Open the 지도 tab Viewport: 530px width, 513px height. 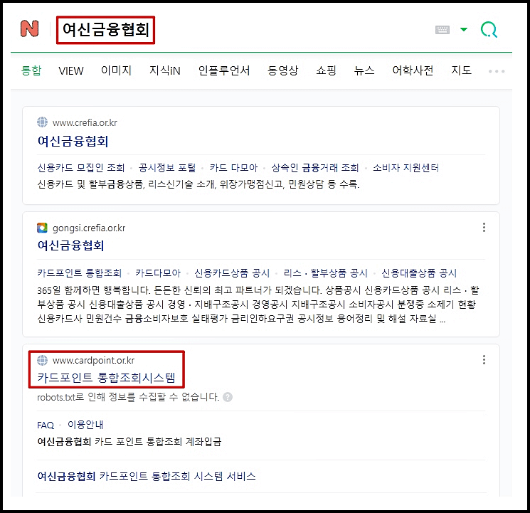pos(462,70)
